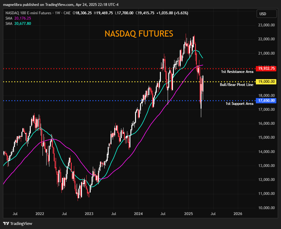Screen dimensions: 281x229
Task: Click the USD currency button
Action: click(x=267, y=14)
